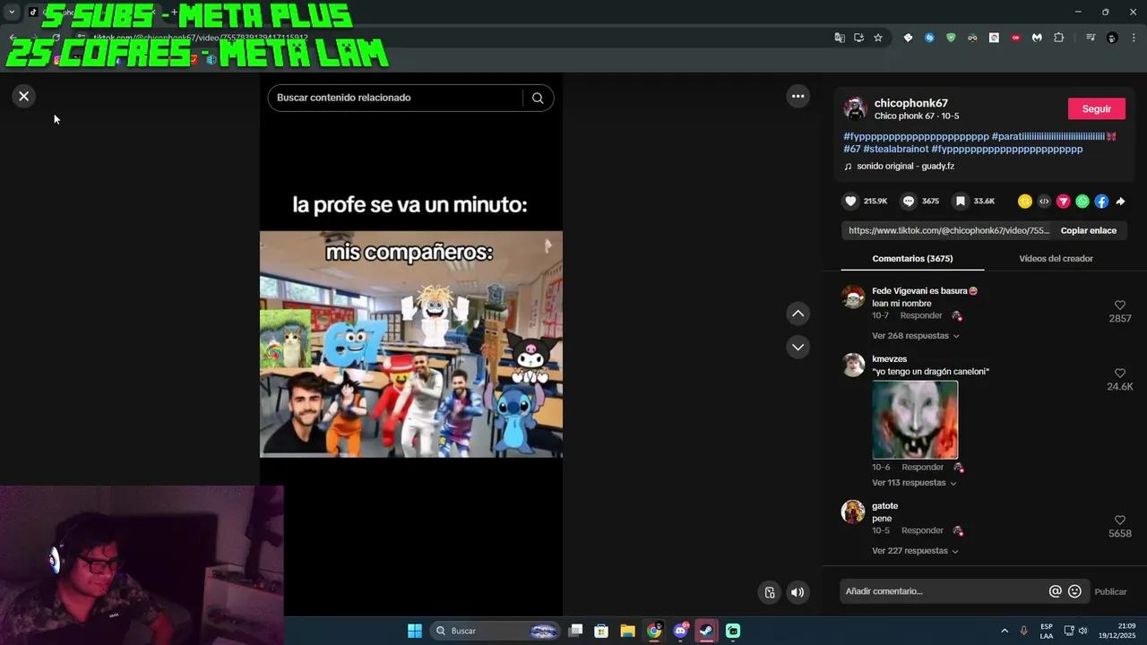The width and height of the screenshot is (1147, 645).
Task: Reply to gatote's comment
Action: pyautogui.click(x=922, y=530)
